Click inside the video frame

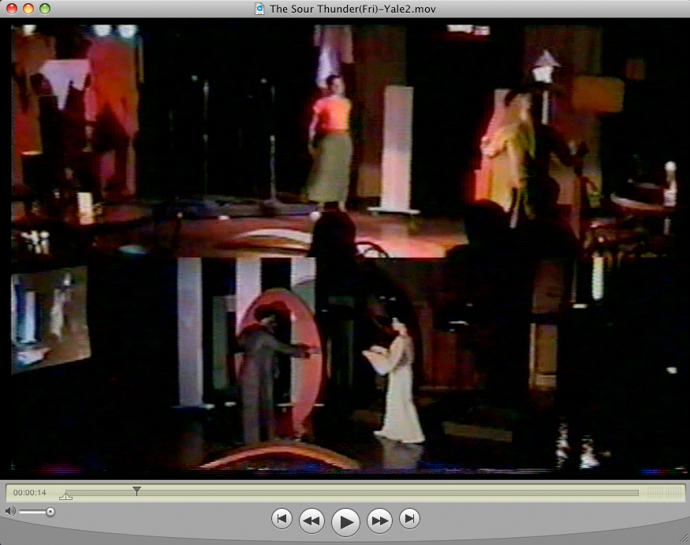pyautogui.click(x=345, y=248)
